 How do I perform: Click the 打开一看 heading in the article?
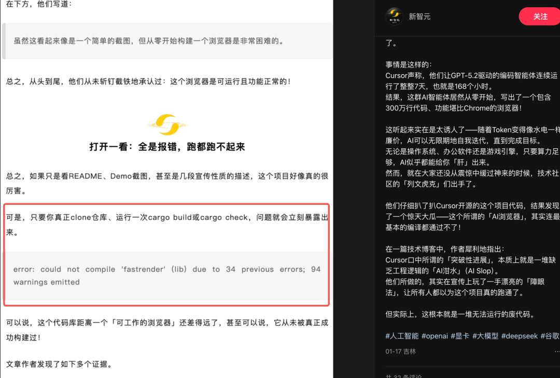click(x=166, y=146)
